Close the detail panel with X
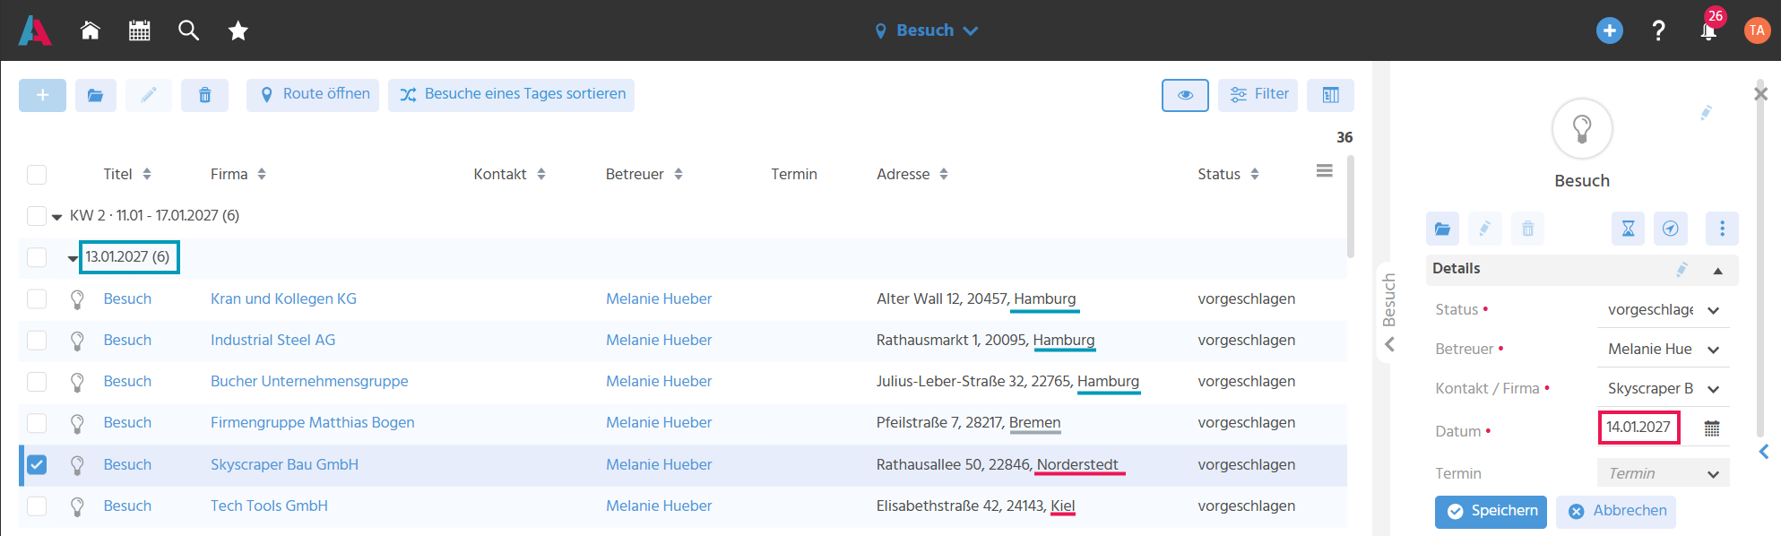This screenshot has width=1781, height=536. [x=1760, y=93]
